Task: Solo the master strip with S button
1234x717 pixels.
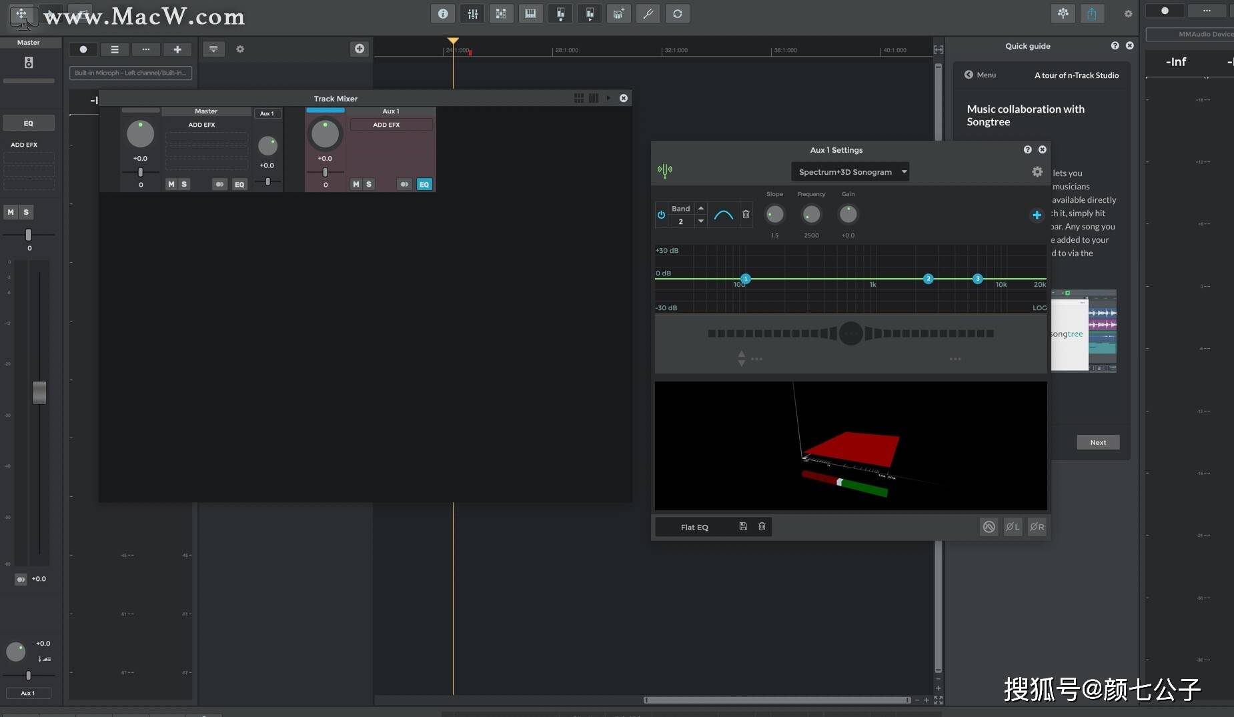Action: coord(26,212)
